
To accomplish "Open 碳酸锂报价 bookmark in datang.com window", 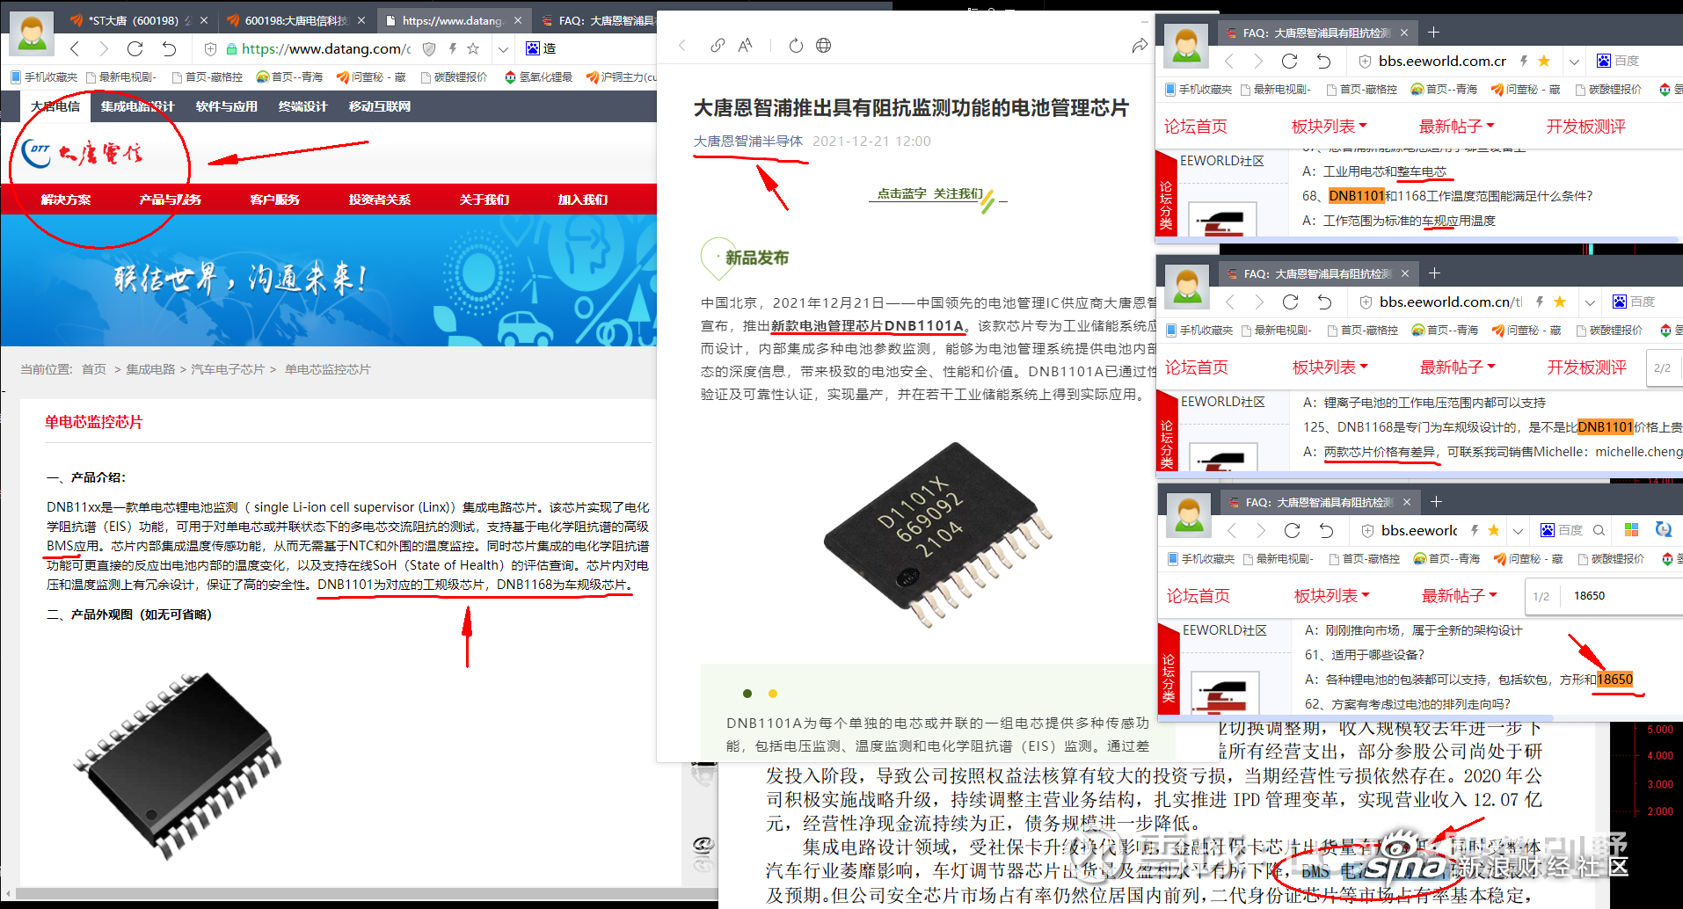I will coord(454,77).
